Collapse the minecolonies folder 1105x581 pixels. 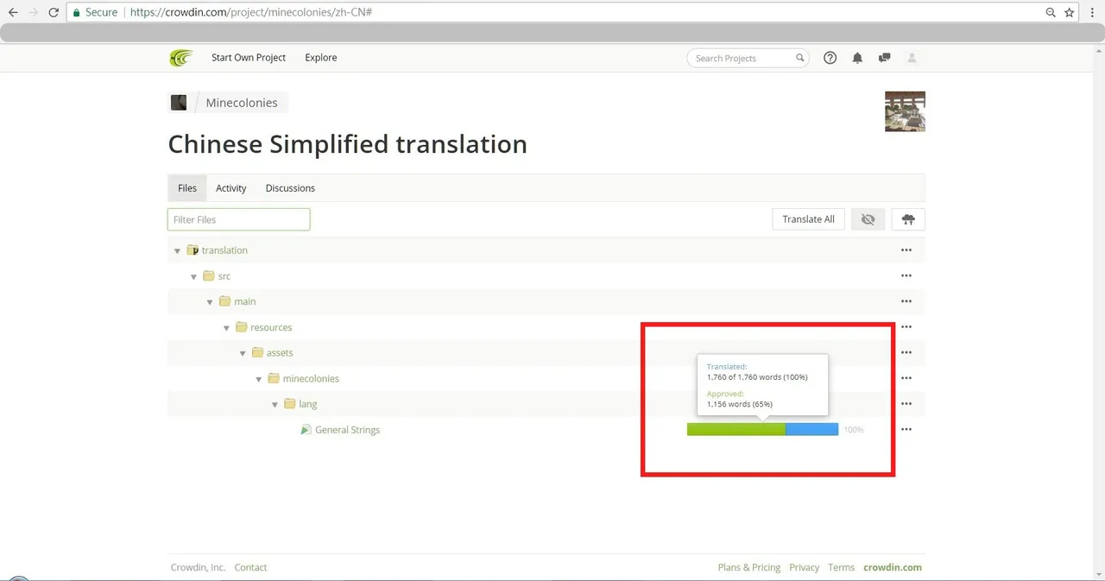[259, 379]
